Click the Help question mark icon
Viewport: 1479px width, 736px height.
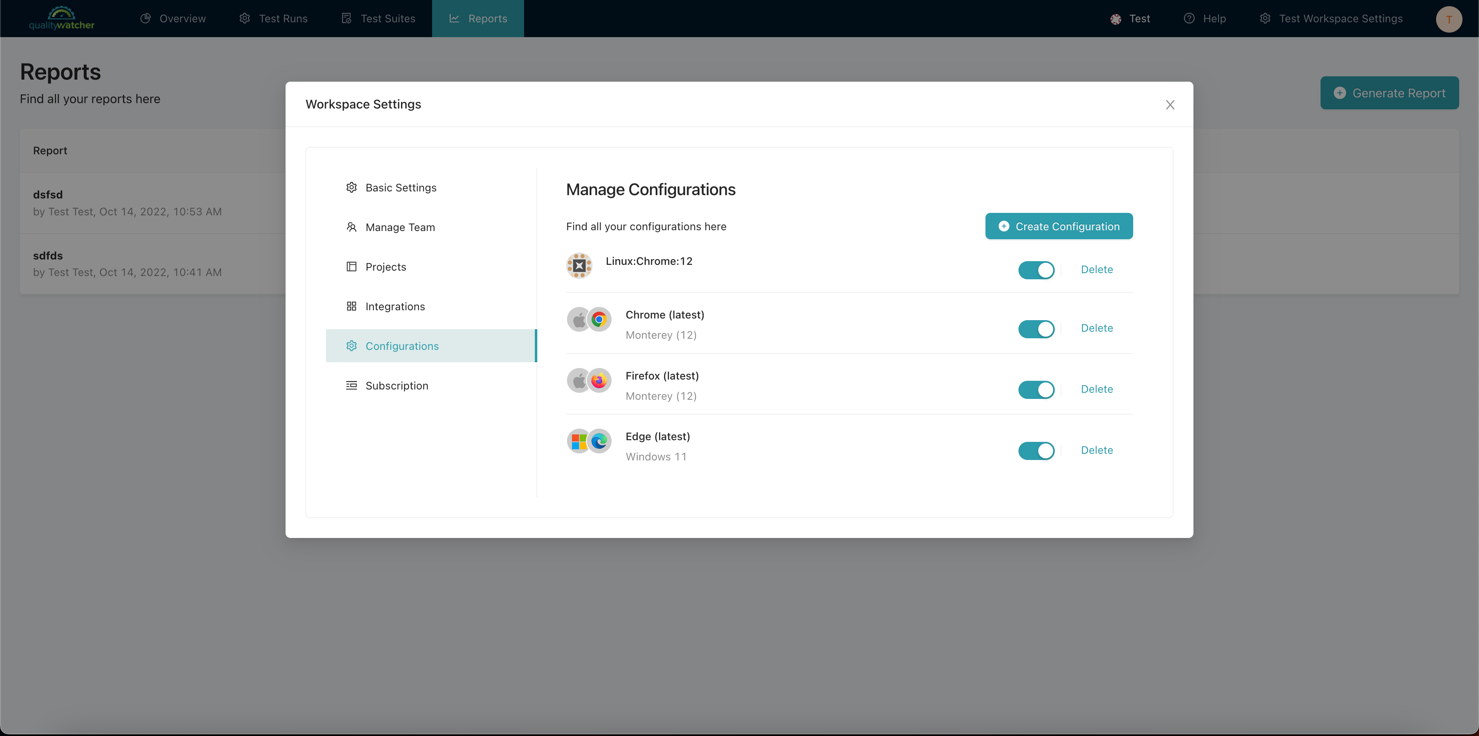point(1189,19)
